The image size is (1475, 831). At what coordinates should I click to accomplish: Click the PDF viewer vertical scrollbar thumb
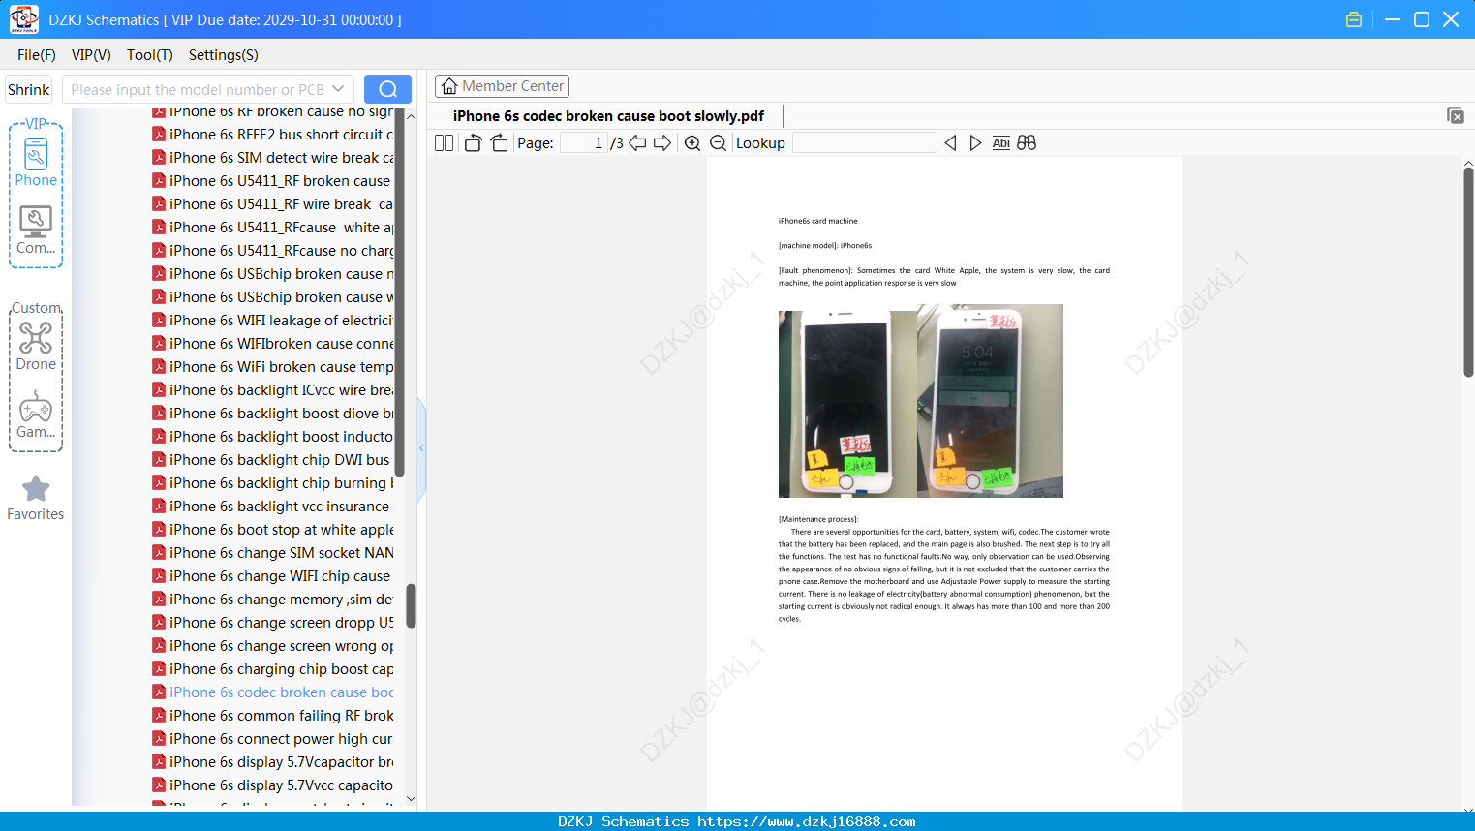point(1468,272)
